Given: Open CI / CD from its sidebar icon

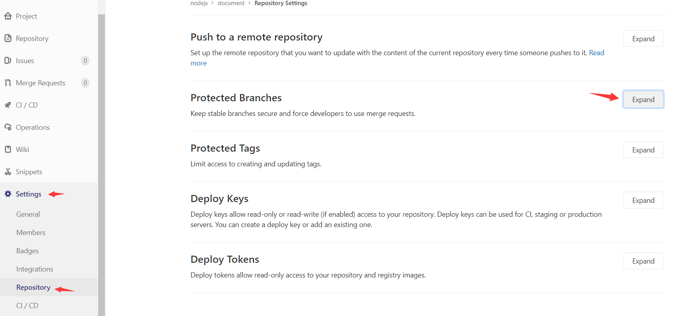Looking at the screenshot, I should (8, 105).
